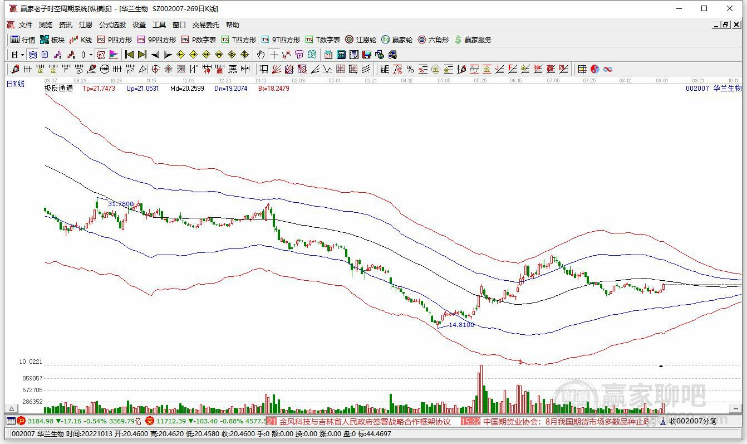Screen dimensions: 747x444
Task: Move chart right with black right arrow
Action: click(x=168, y=55)
